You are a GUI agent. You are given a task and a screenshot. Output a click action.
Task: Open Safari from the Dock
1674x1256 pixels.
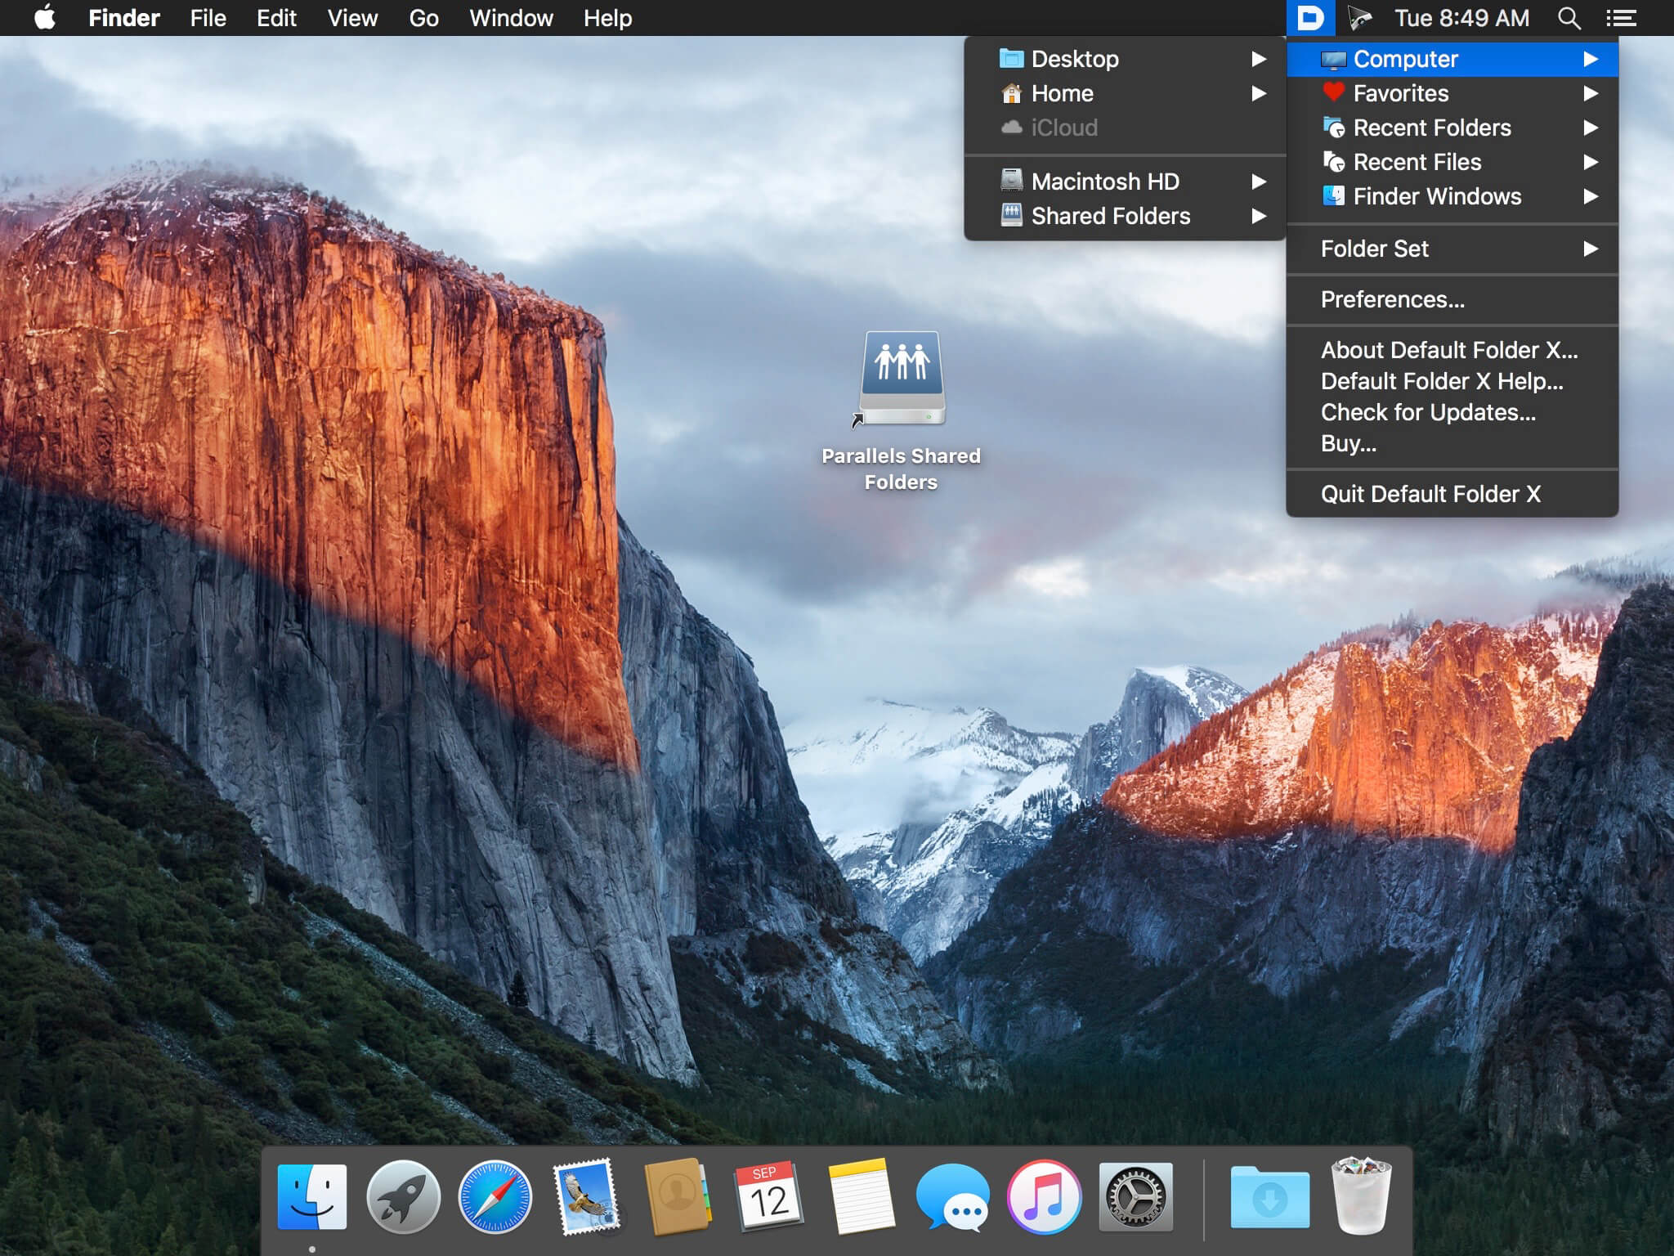click(495, 1197)
